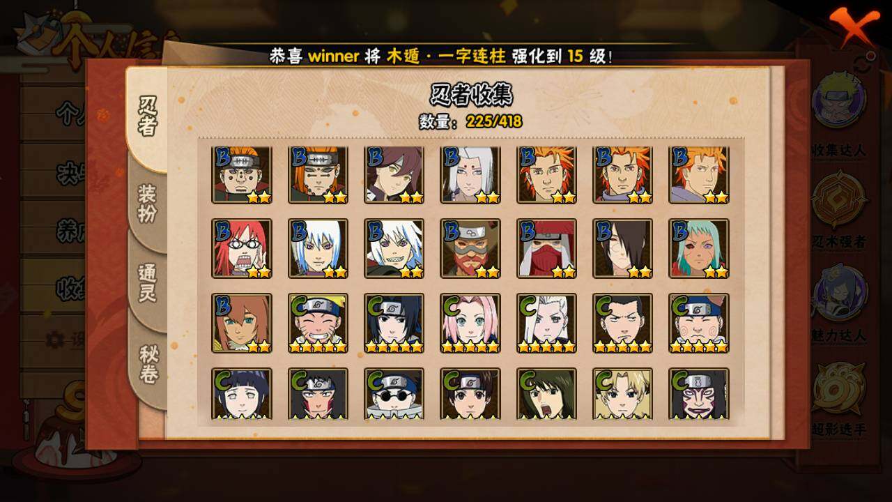
Task: Open the 通灵 tab
Action: [x=148, y=284]
